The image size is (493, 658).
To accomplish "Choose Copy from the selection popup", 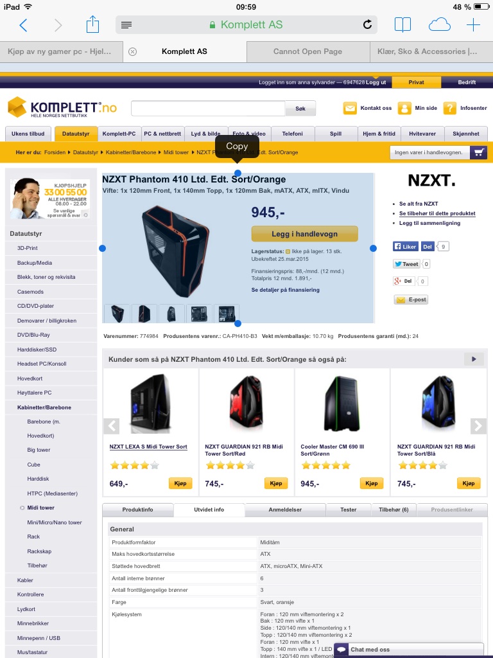I will click(238, 146).
